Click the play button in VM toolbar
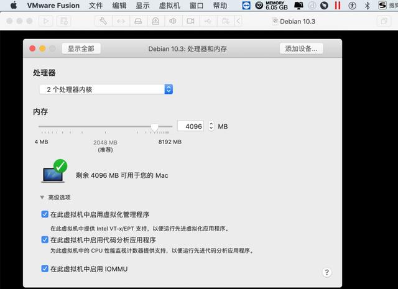398x289 pixels. (x=46, y=21)
